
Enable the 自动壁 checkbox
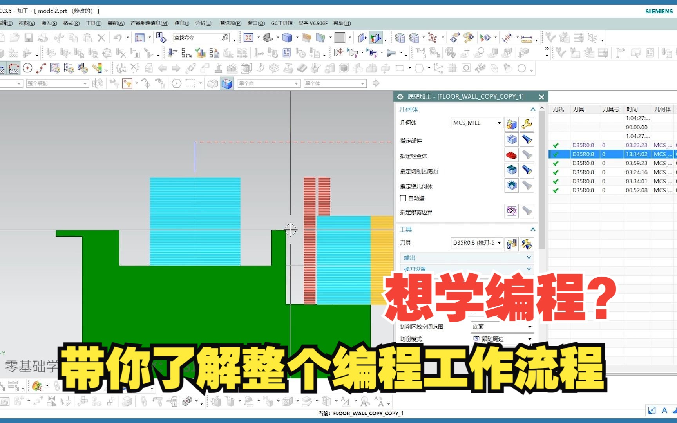click(403, 198)
